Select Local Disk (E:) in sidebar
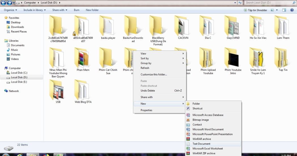 point(19,82)
